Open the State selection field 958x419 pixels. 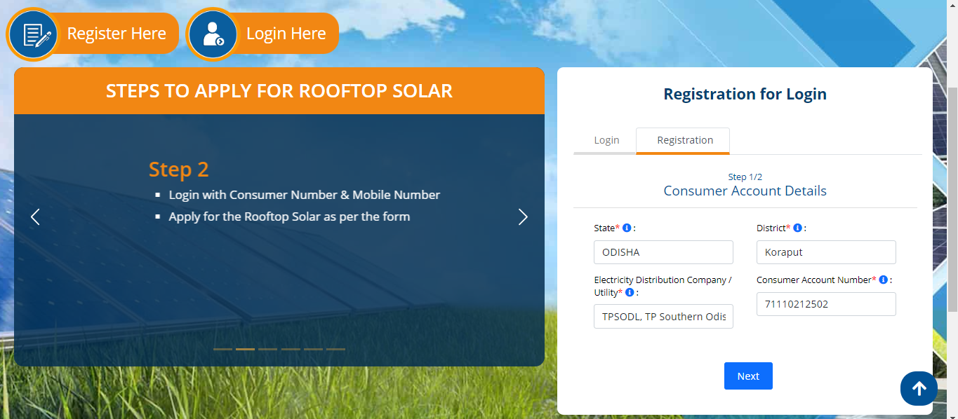(x=663, y=252)
